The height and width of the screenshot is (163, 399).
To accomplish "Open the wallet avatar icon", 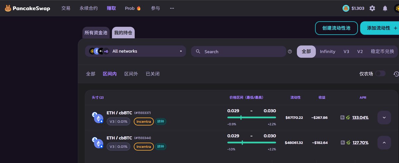I will 396,8.
